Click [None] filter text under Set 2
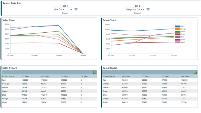This screenshot has height=113, width=201. point(138,13)
